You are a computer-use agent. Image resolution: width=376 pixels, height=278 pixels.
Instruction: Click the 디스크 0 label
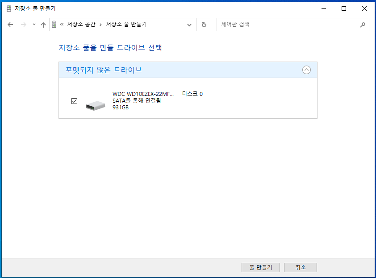[192, 94]
